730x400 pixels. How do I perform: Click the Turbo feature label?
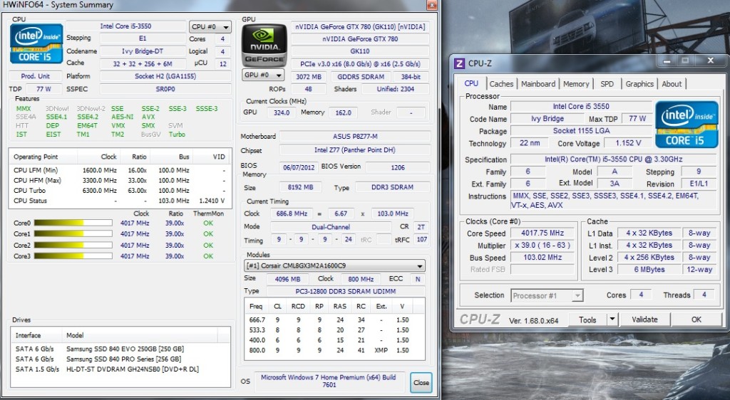point(177,135)
